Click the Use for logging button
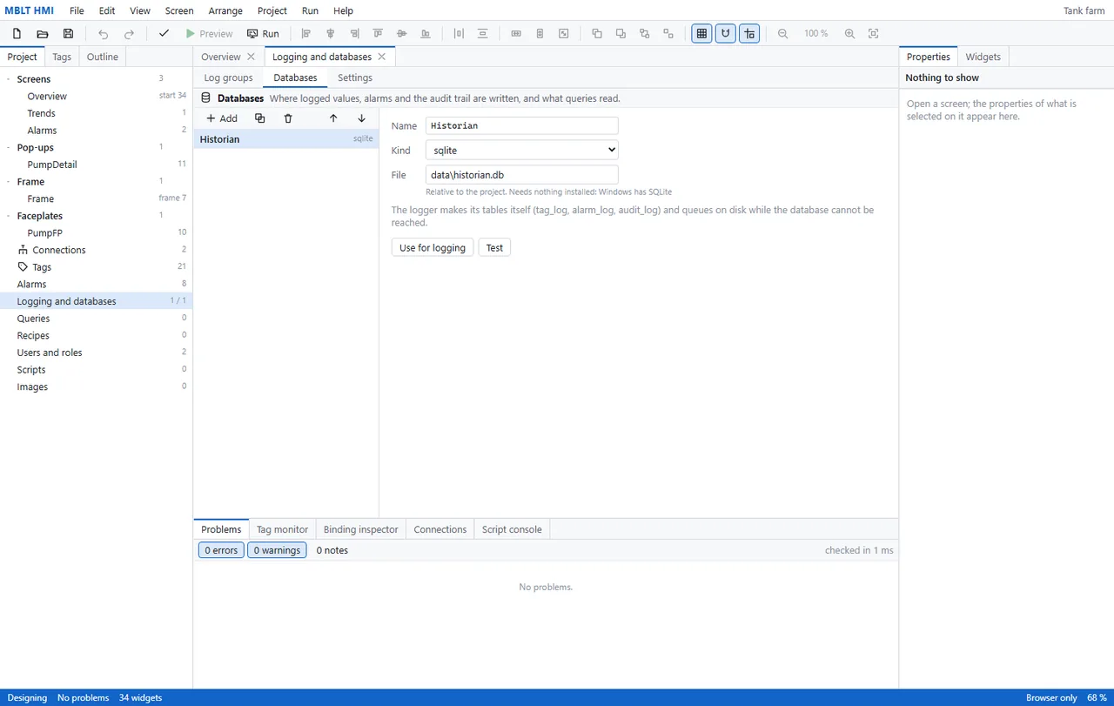The height and width of the screenshot is (706, 1114). pos(433,248)
